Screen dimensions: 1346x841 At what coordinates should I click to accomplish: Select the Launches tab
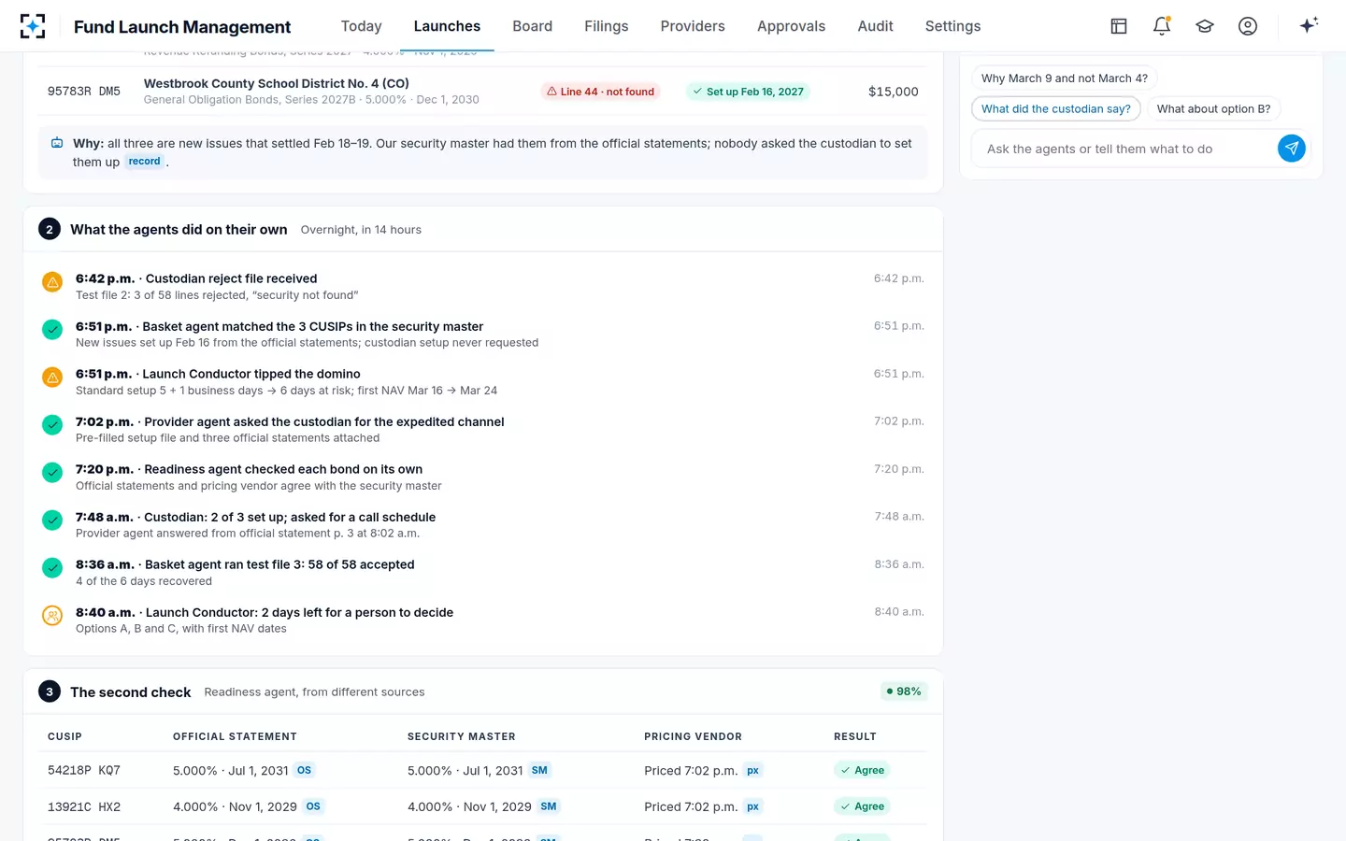pyautogui.click(x=447, y=26)
